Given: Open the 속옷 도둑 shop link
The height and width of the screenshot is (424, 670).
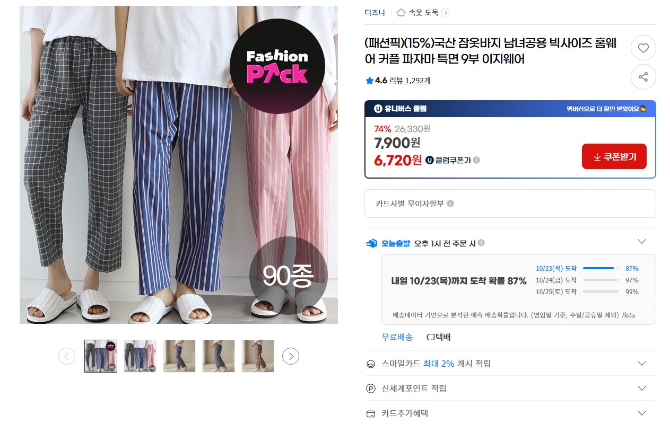Looking at the screenshot, I should pyautogui.click(x=423, y=12).
